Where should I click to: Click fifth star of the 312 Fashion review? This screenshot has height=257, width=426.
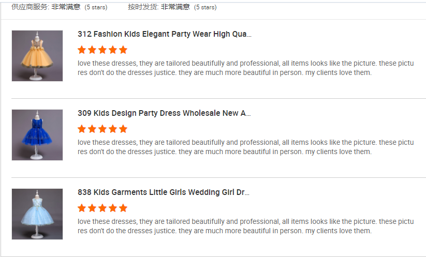tap(123, 50)
